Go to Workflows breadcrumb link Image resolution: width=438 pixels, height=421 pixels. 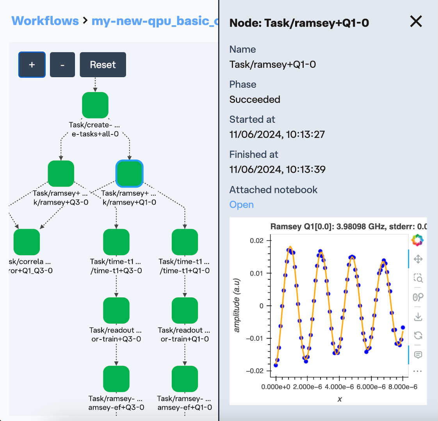pos(45,21)
